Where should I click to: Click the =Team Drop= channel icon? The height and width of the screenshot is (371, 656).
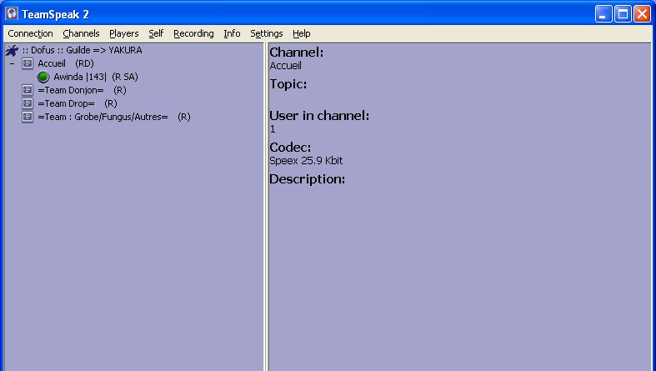28,103
